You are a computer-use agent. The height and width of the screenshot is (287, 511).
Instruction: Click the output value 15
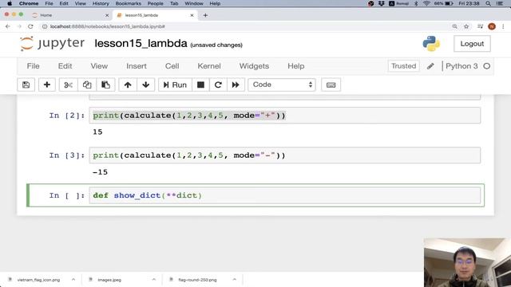pyautogui.click(x=97, y=132)
